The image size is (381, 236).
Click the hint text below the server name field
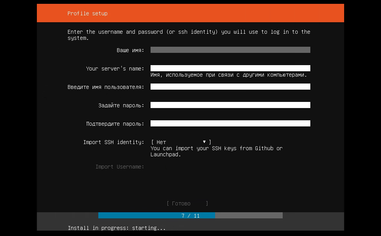coord(229,75)
